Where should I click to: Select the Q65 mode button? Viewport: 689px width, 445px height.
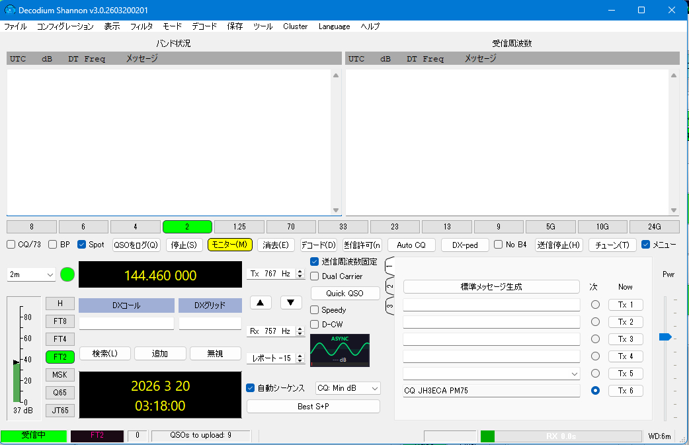click(x=60, y=393)
